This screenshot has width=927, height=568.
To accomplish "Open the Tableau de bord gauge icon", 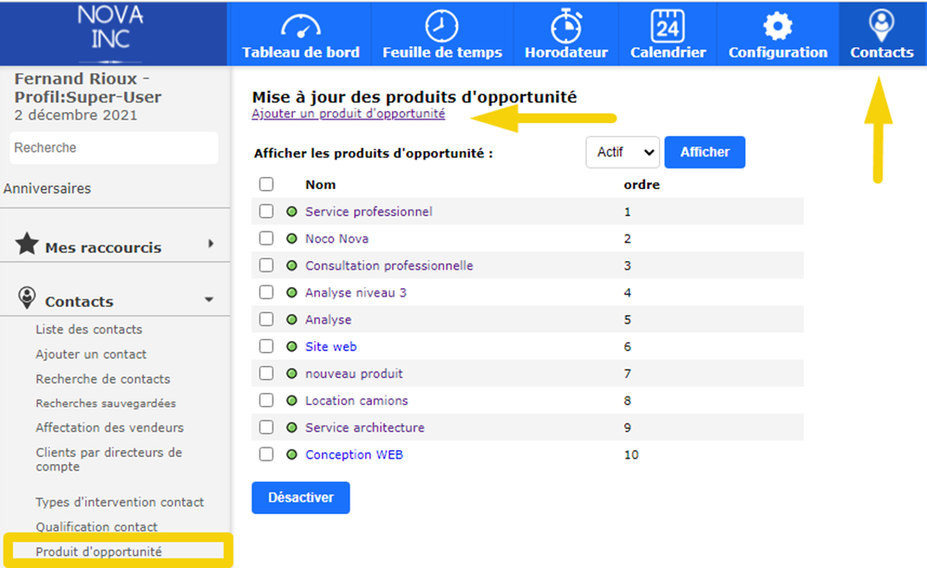I will [300, 25].
